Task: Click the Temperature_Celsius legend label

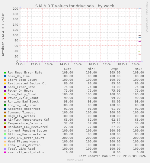Action: [25, 123]
